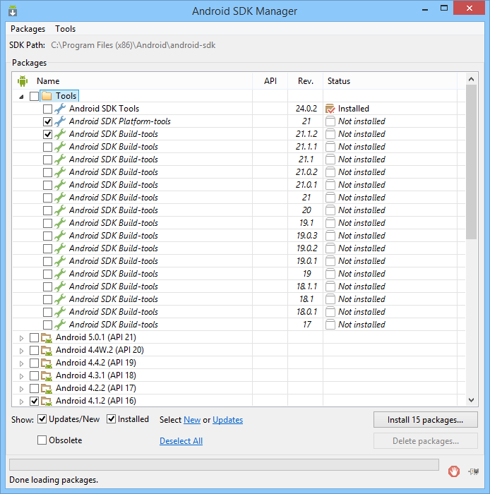Click the loading progress bar
This screenshot has height=494, width=490.
pyautogui.click(x=224, y=464)
